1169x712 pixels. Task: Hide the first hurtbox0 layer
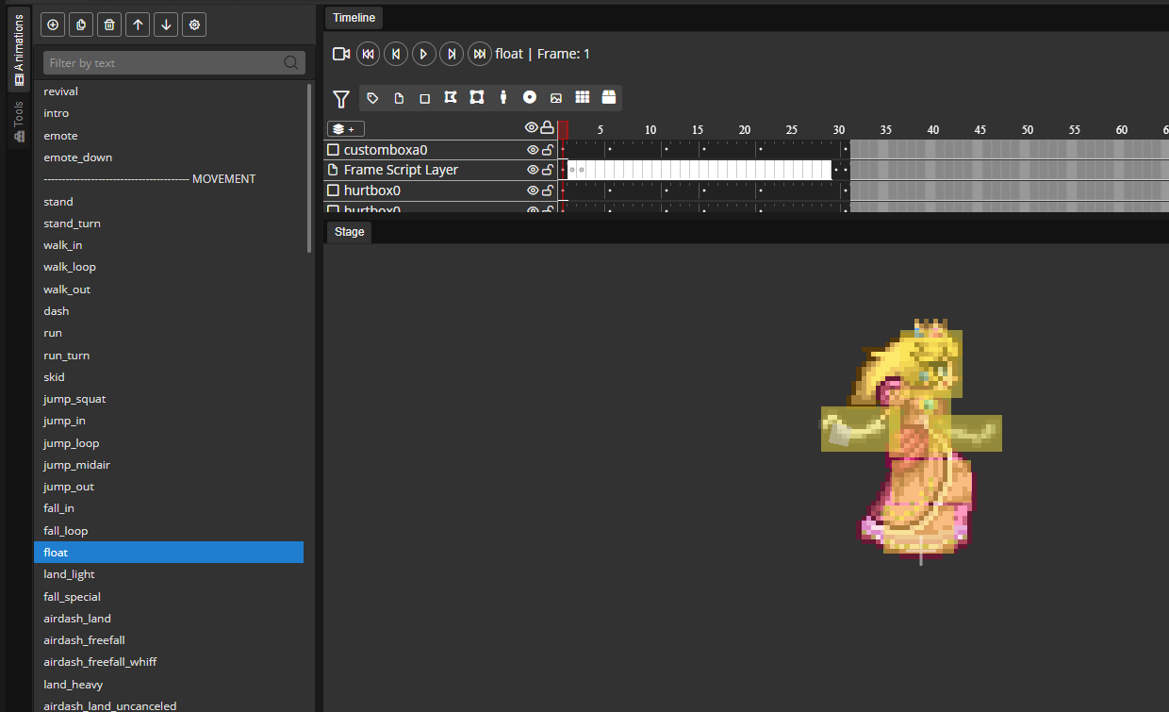click(x=533, y=190)
